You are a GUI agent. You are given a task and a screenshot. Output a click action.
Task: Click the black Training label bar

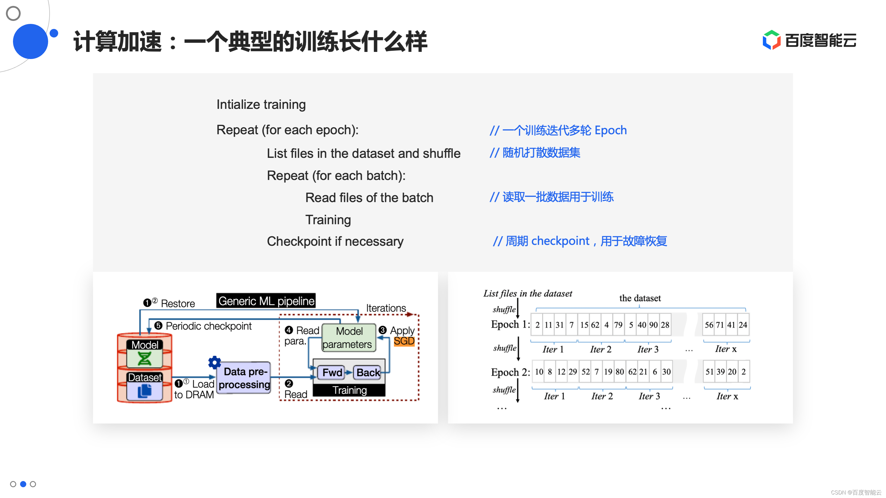coord(349,390)
